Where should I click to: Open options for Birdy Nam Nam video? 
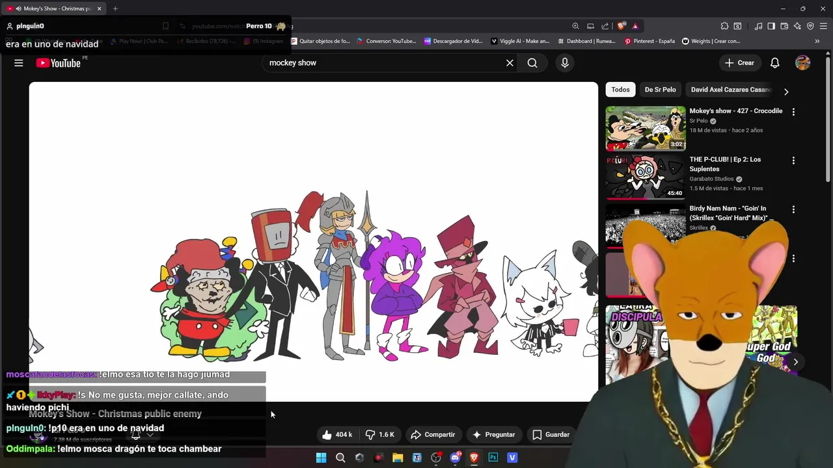793,209
